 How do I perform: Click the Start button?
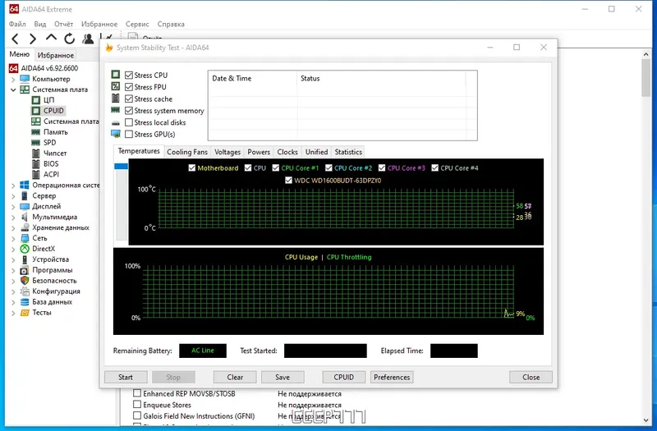click(x=126, y=377)
